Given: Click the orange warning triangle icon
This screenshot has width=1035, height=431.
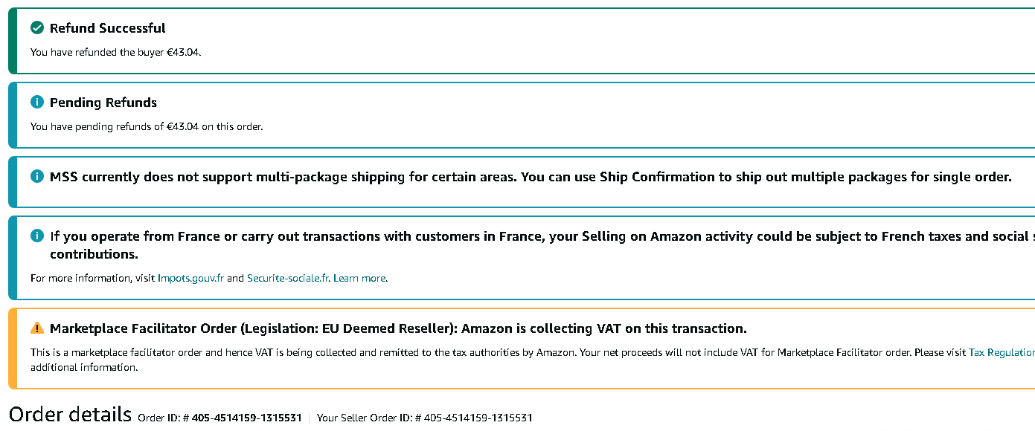Looking at the screenshot, I should (37, 328).
